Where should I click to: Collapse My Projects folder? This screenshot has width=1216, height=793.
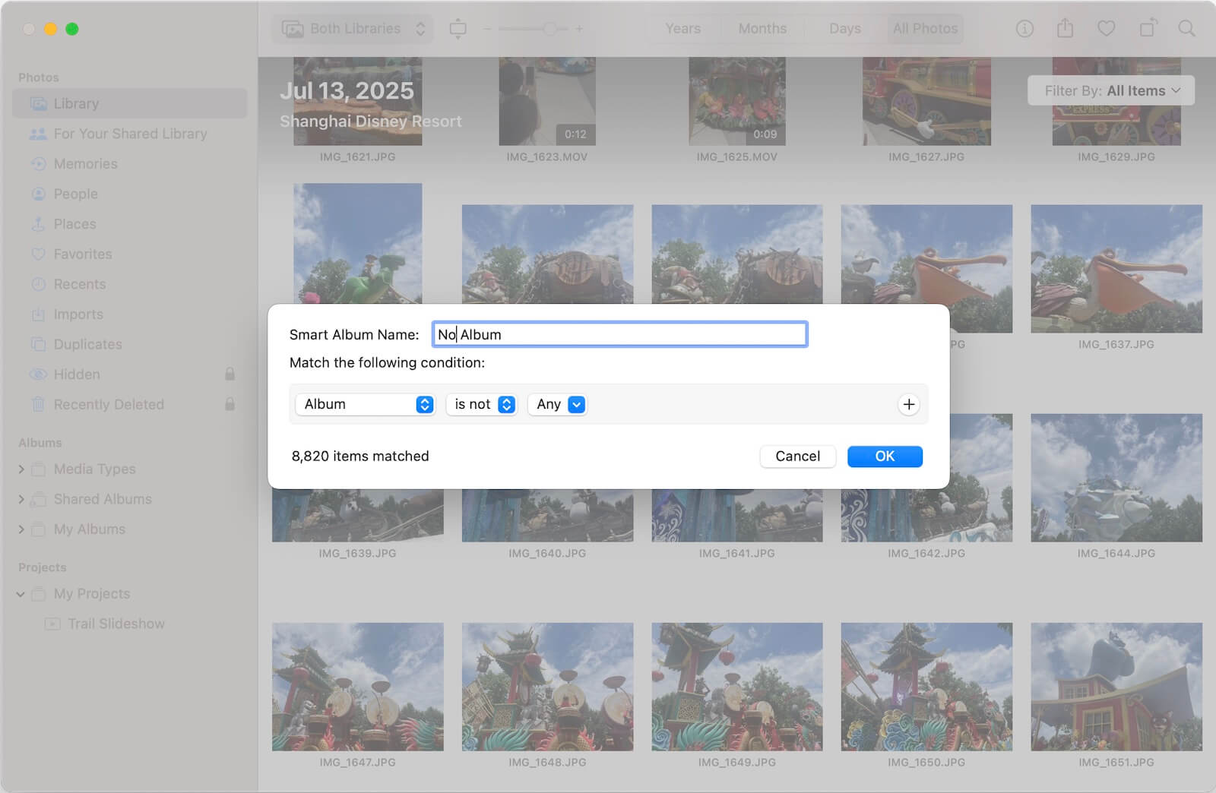point(21,594)
